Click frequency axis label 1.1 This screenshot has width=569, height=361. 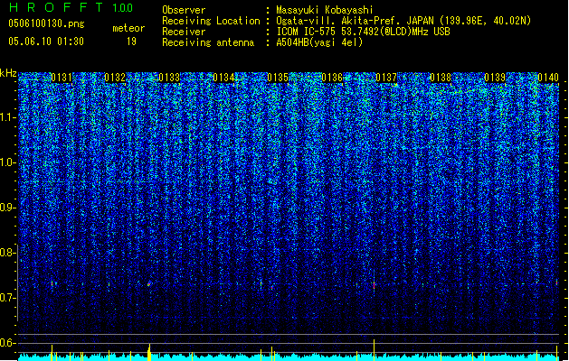pyautogui.click(x=7, y=117)
